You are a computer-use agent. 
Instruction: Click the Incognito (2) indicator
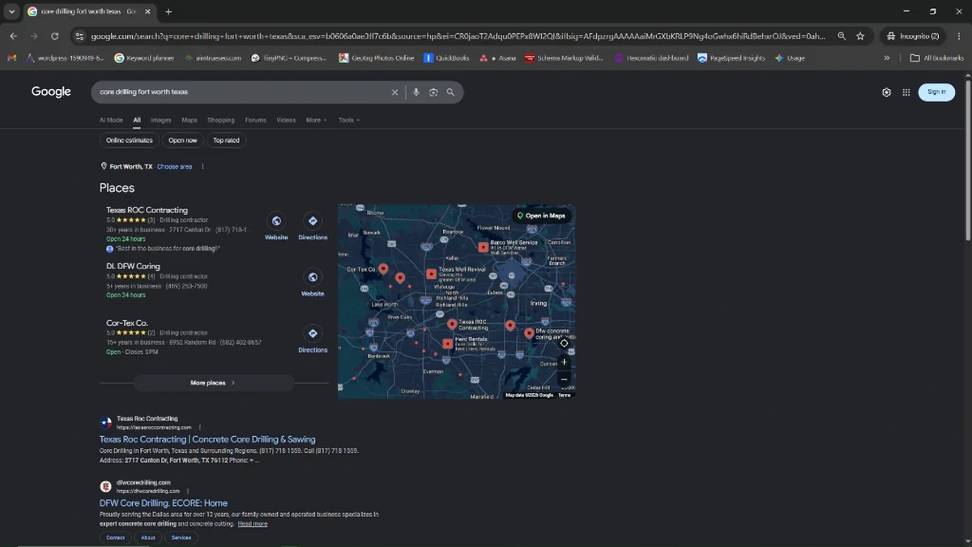click(x=913, y=36)
